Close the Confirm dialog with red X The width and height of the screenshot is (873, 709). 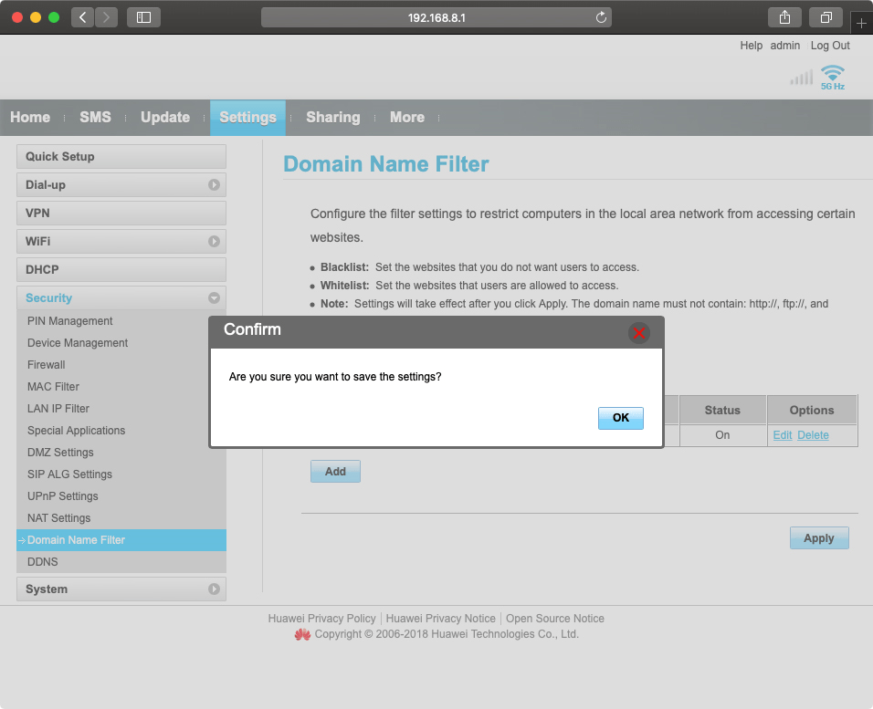pos(639,332)
